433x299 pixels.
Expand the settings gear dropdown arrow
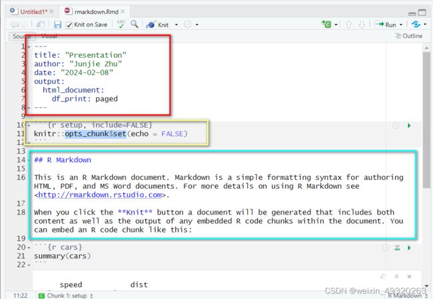pyautogui.click(x=197, y=25)
